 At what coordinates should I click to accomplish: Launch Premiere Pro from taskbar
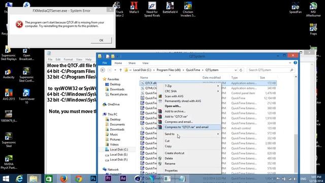108,178
